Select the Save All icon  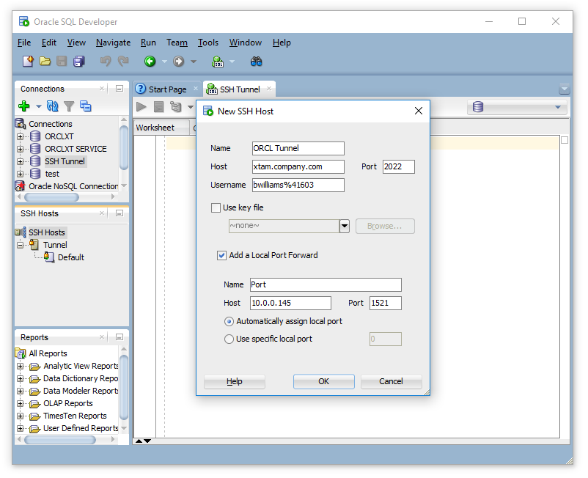pos(79,62)
